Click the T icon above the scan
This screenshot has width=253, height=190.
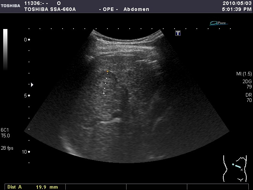point(178,33)
